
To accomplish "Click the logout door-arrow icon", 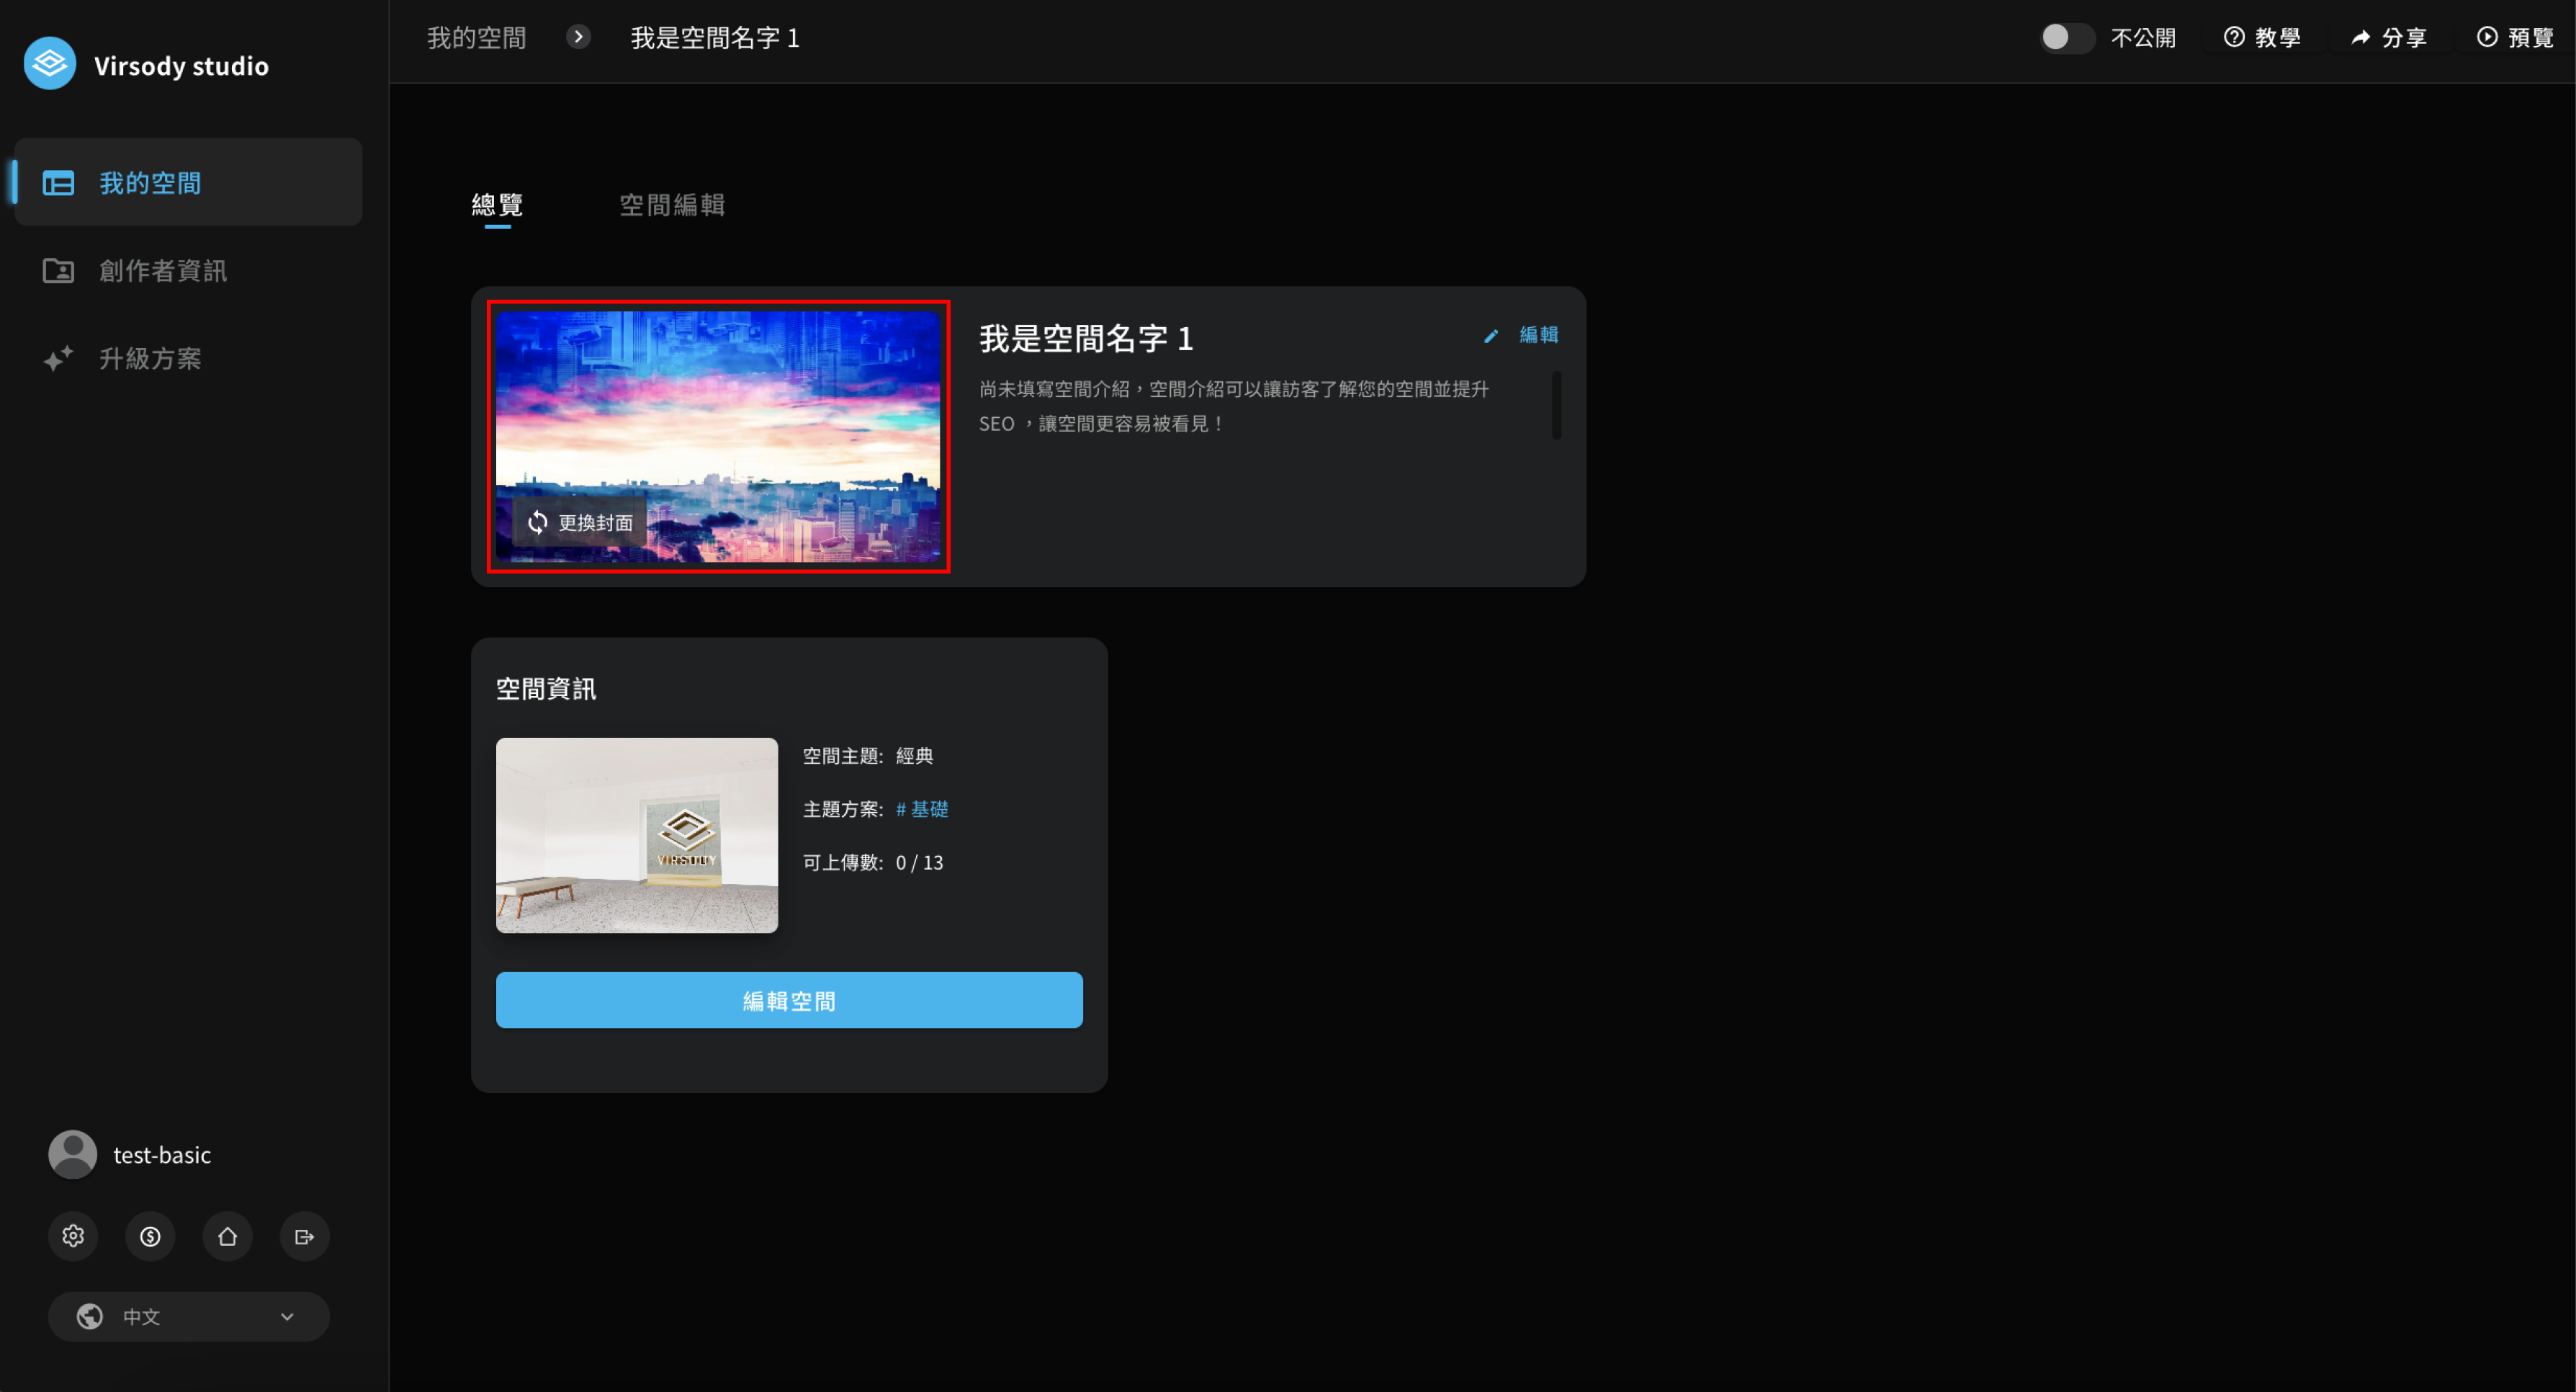I will coord(304,1236).
